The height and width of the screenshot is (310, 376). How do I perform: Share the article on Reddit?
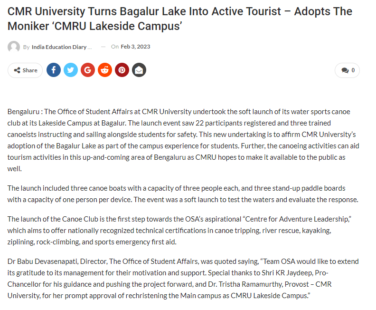click(x=105, y=70)
